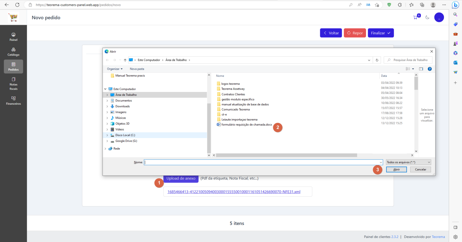The width and height of the screenshot is (462, 242).
Task: Expand the Todos os arquivos file type dropdown
Action: click(x=408, y=162)
